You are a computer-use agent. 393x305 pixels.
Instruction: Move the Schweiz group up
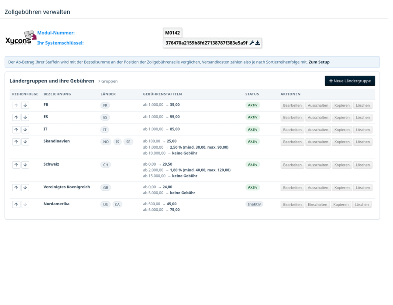point(16,165)
